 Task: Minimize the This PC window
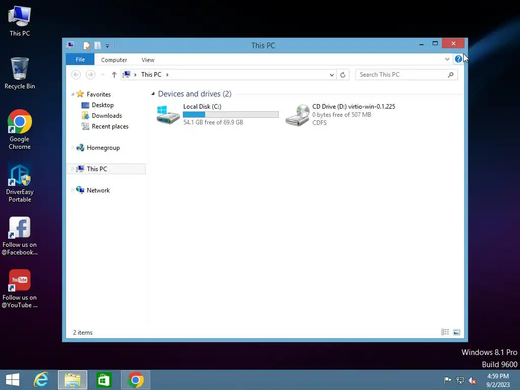421,44
